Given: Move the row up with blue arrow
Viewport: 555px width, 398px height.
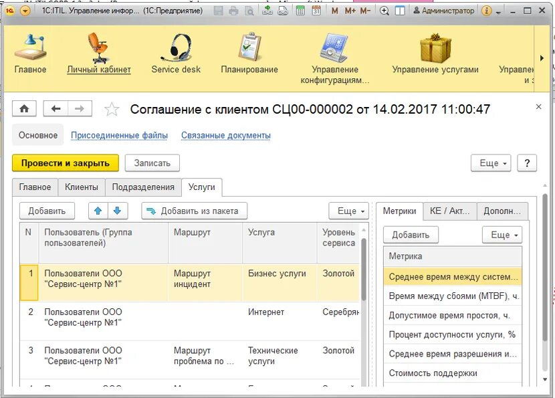Looking at the screenshot, I should [98, 211].
